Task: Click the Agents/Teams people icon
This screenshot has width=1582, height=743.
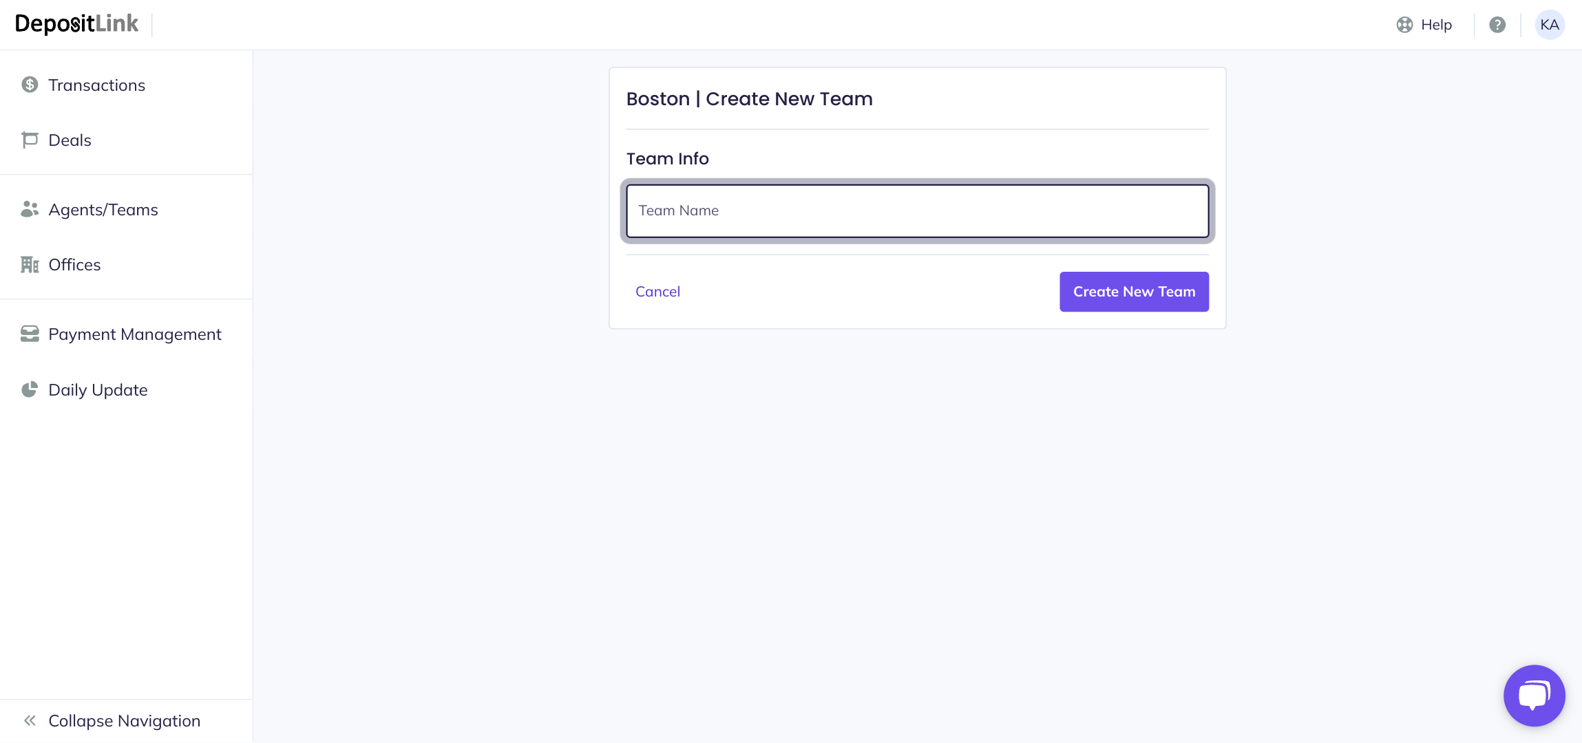Action: click(x=30, y=209)
